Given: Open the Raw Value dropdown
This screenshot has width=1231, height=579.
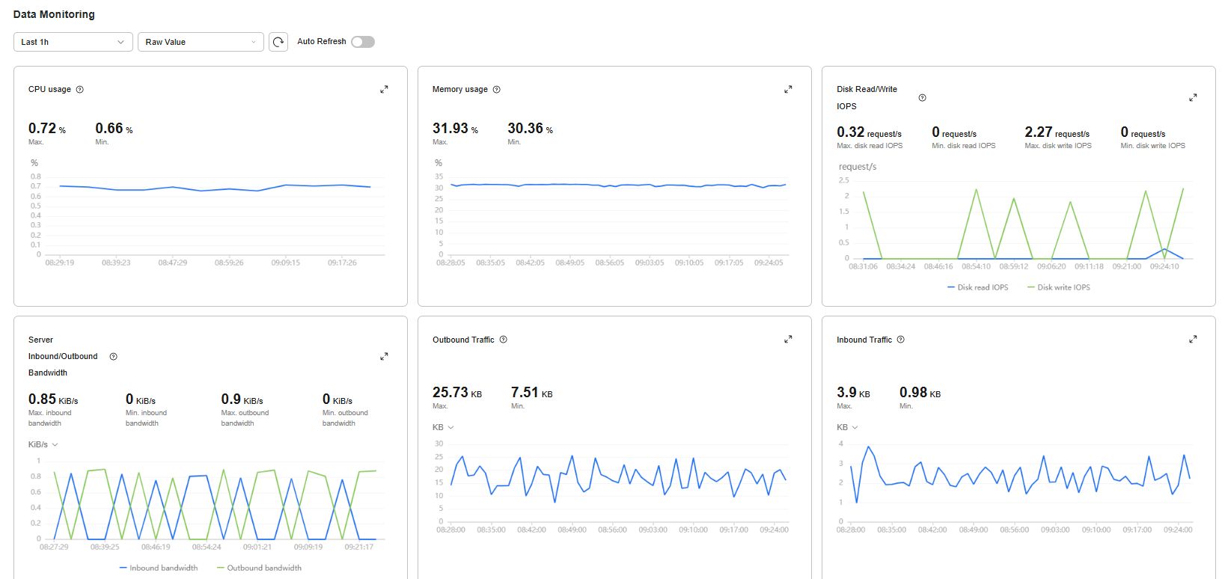Looking at the screenshot, I should click(x=201, y=42).
